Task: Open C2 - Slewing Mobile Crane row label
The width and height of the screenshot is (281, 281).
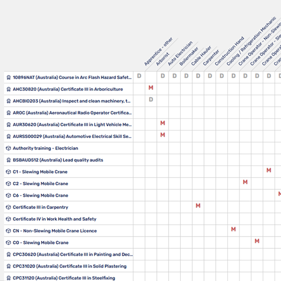Action: coord(40,184)
